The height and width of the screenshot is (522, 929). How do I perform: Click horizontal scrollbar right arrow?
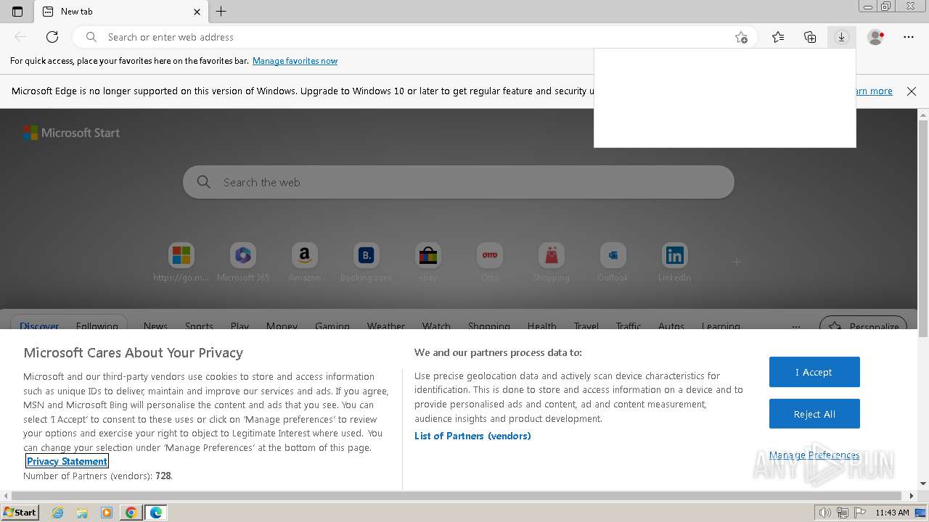(912, 496)
